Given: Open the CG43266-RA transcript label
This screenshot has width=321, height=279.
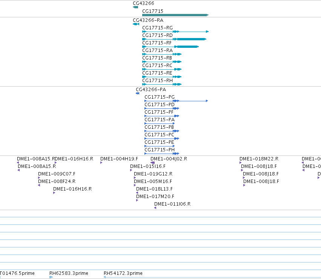Looking at the screenshot, I should 148,20.
